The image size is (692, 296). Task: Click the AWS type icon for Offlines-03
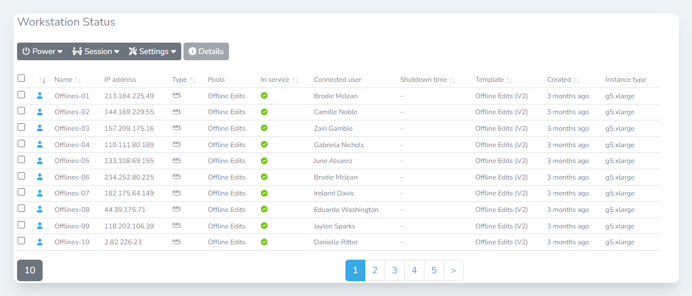coord(176,128)
